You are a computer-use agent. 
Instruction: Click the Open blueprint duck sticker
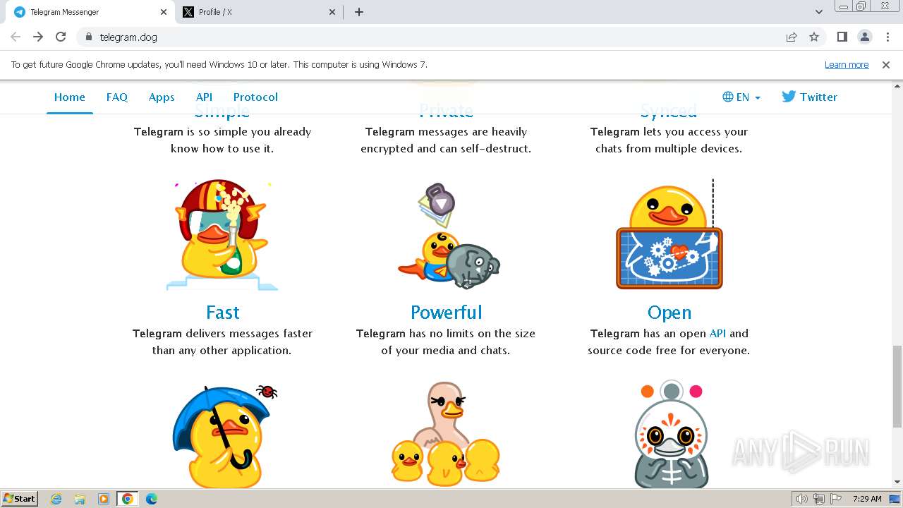(669, 235)
